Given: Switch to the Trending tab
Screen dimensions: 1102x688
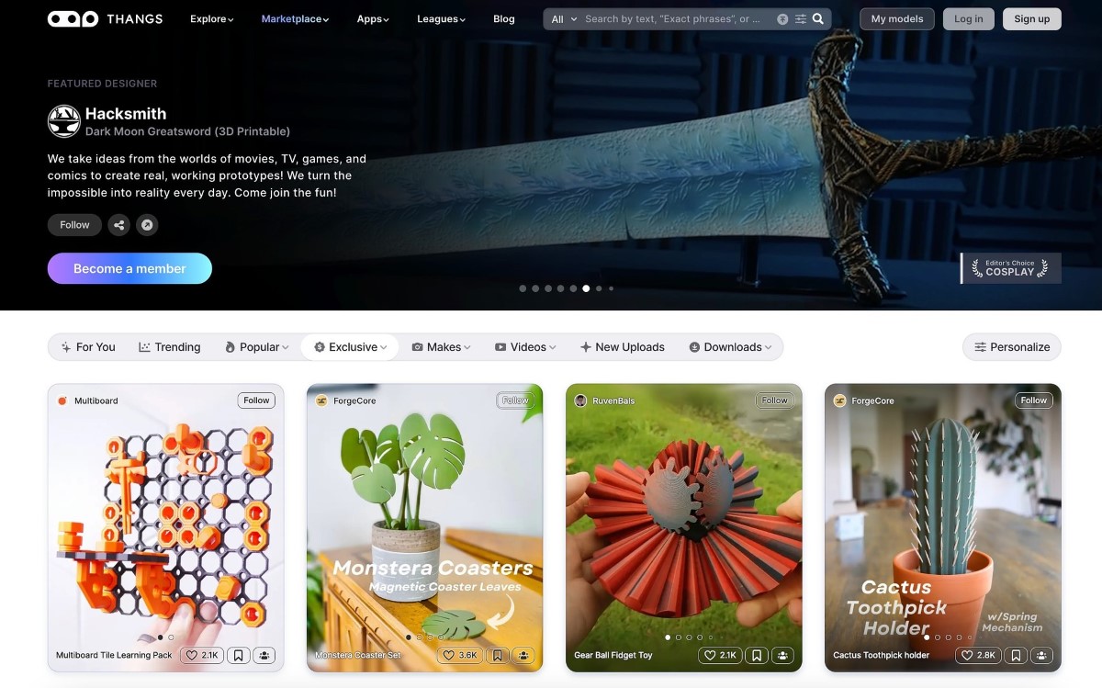Looking at the screenshot, I should pos(170,347).
